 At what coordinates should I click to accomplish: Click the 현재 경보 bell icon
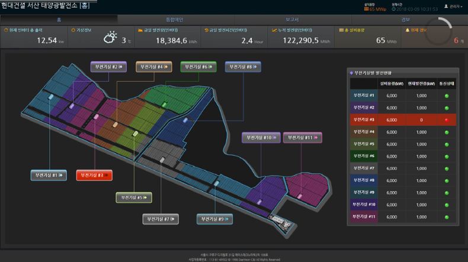(x=408, y=30)
